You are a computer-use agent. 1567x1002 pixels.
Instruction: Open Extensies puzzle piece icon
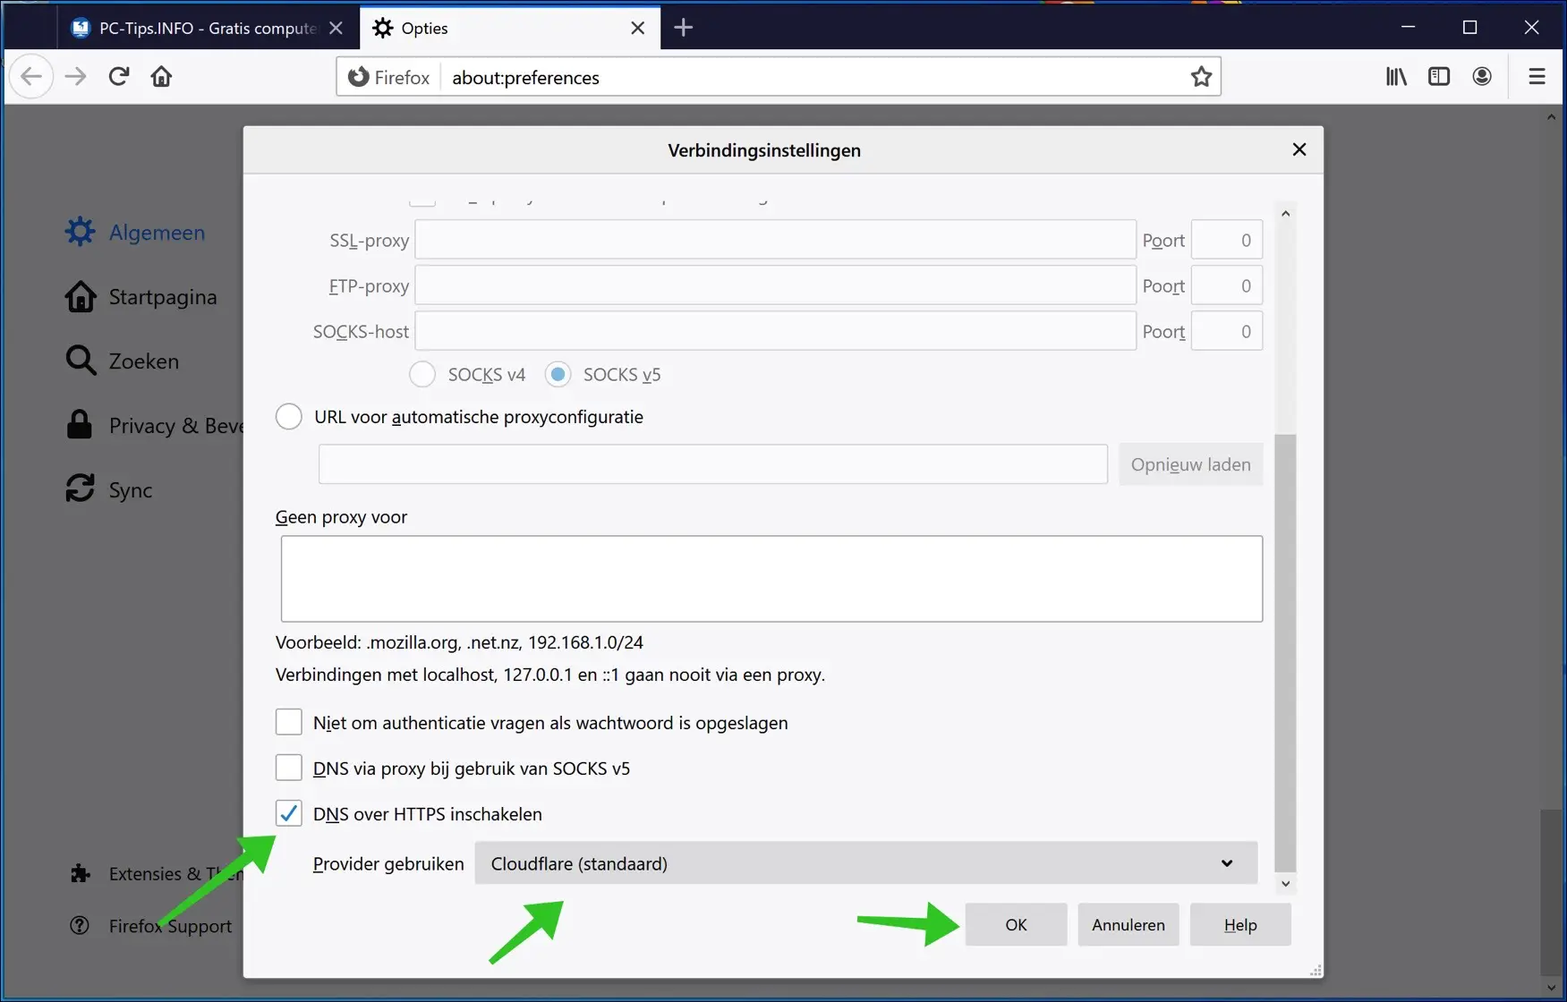(80, 873)
